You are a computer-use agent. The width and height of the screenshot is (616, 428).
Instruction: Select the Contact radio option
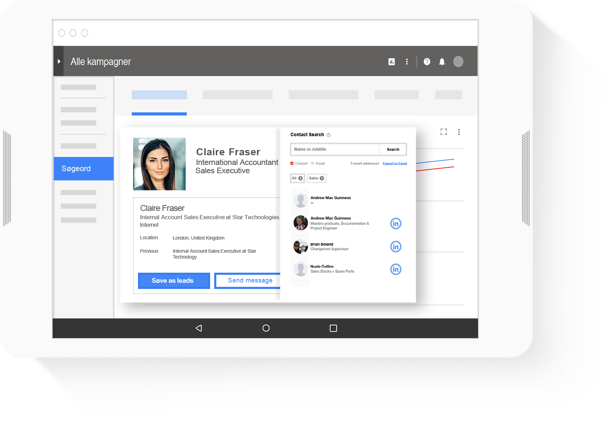[x=292, y=164]
